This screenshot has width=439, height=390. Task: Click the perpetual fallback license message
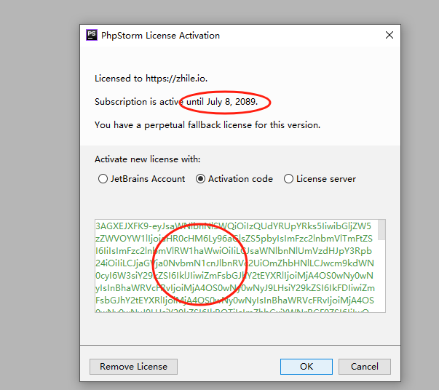(x=207, y=124)
